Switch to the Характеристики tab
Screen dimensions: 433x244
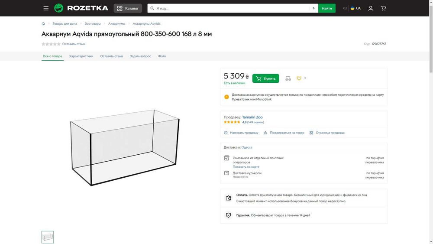[x=81, y=56]
